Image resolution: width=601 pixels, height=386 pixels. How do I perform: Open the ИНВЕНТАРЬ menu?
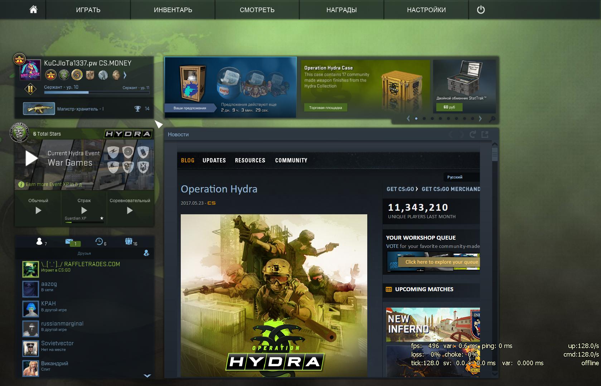(x=173, y=10)
